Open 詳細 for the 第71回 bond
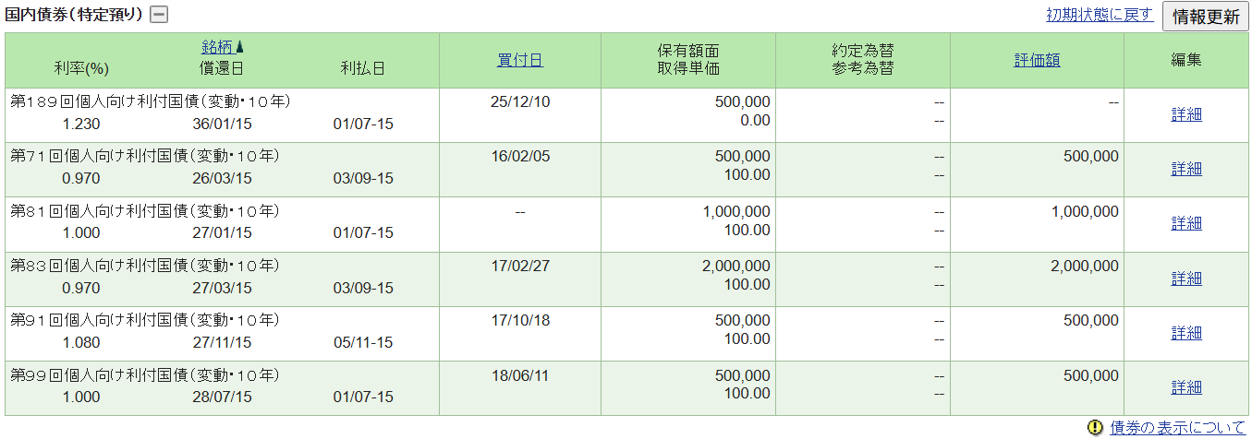Viewport: 1252px width, 439px height. tap(1186, 170)
